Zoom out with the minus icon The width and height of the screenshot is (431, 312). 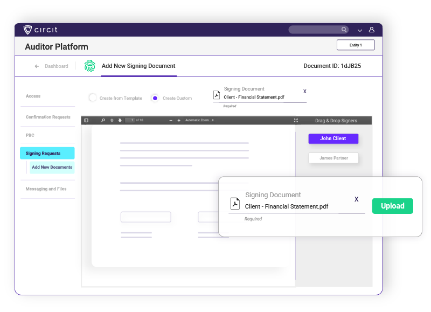pos(171,120)
